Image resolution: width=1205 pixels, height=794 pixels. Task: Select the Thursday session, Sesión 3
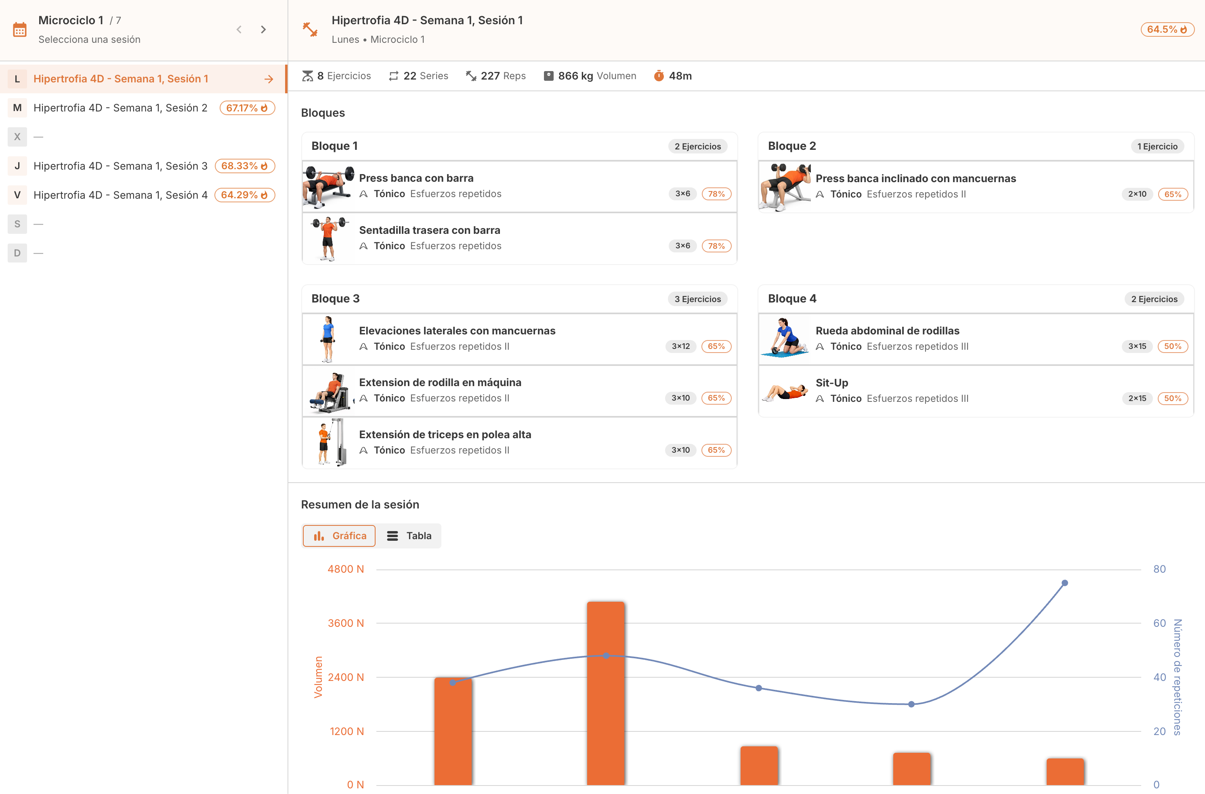point(120,166)
